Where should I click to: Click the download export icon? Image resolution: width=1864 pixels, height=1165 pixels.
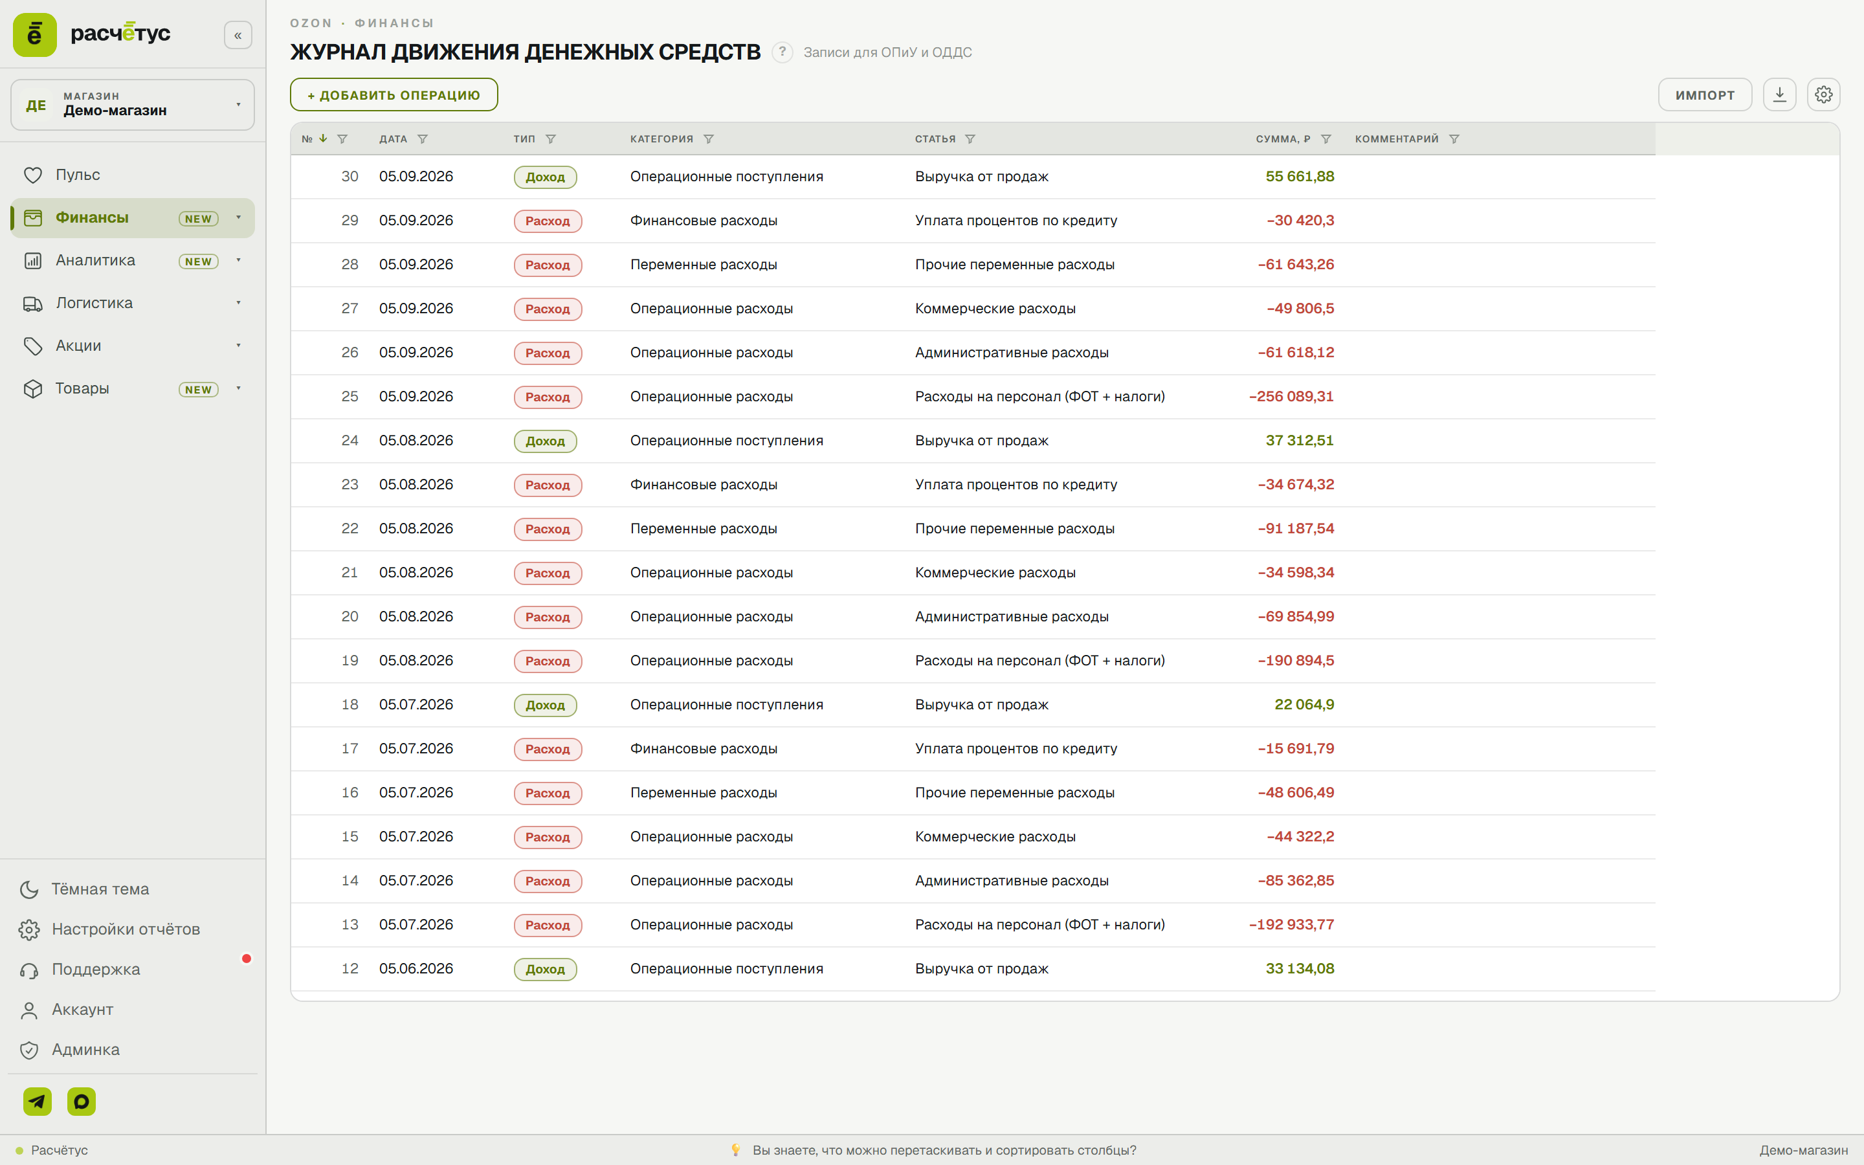click(1779, 94)
